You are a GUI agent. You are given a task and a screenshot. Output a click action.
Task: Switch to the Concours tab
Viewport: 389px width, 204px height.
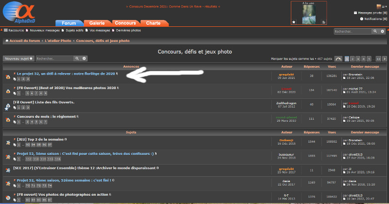point(125,23)
